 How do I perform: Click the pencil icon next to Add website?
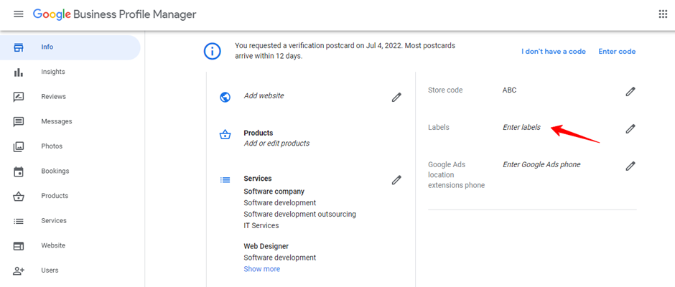coord(396,97)
